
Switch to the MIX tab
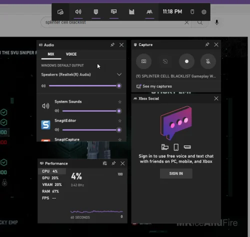[x=51, y=54]
